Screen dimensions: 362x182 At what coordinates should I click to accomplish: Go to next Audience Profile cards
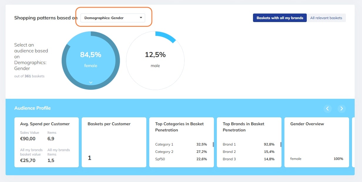click(341, 108)
